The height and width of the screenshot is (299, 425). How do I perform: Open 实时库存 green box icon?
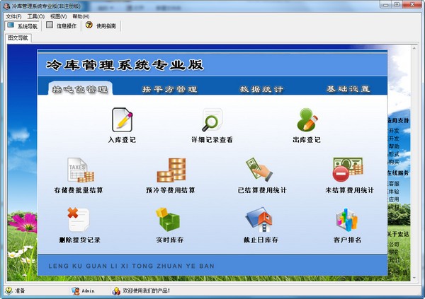pyautogui.click(x=168, y=219)
